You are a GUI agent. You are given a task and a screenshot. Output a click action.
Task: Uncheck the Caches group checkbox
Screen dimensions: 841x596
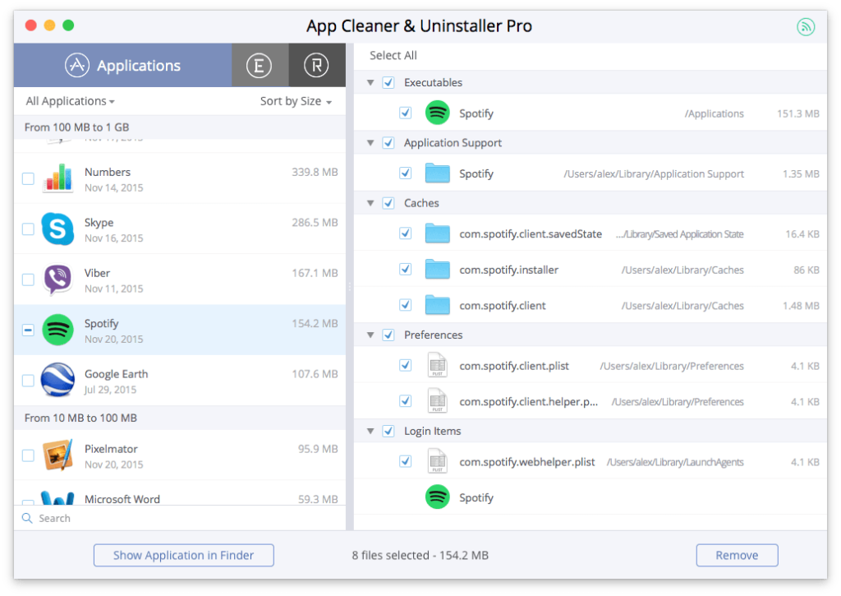click(388, 203)
